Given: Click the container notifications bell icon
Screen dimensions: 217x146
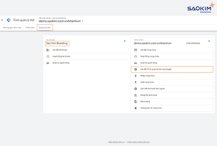Looking at the screenshot, I should [136, 108].
